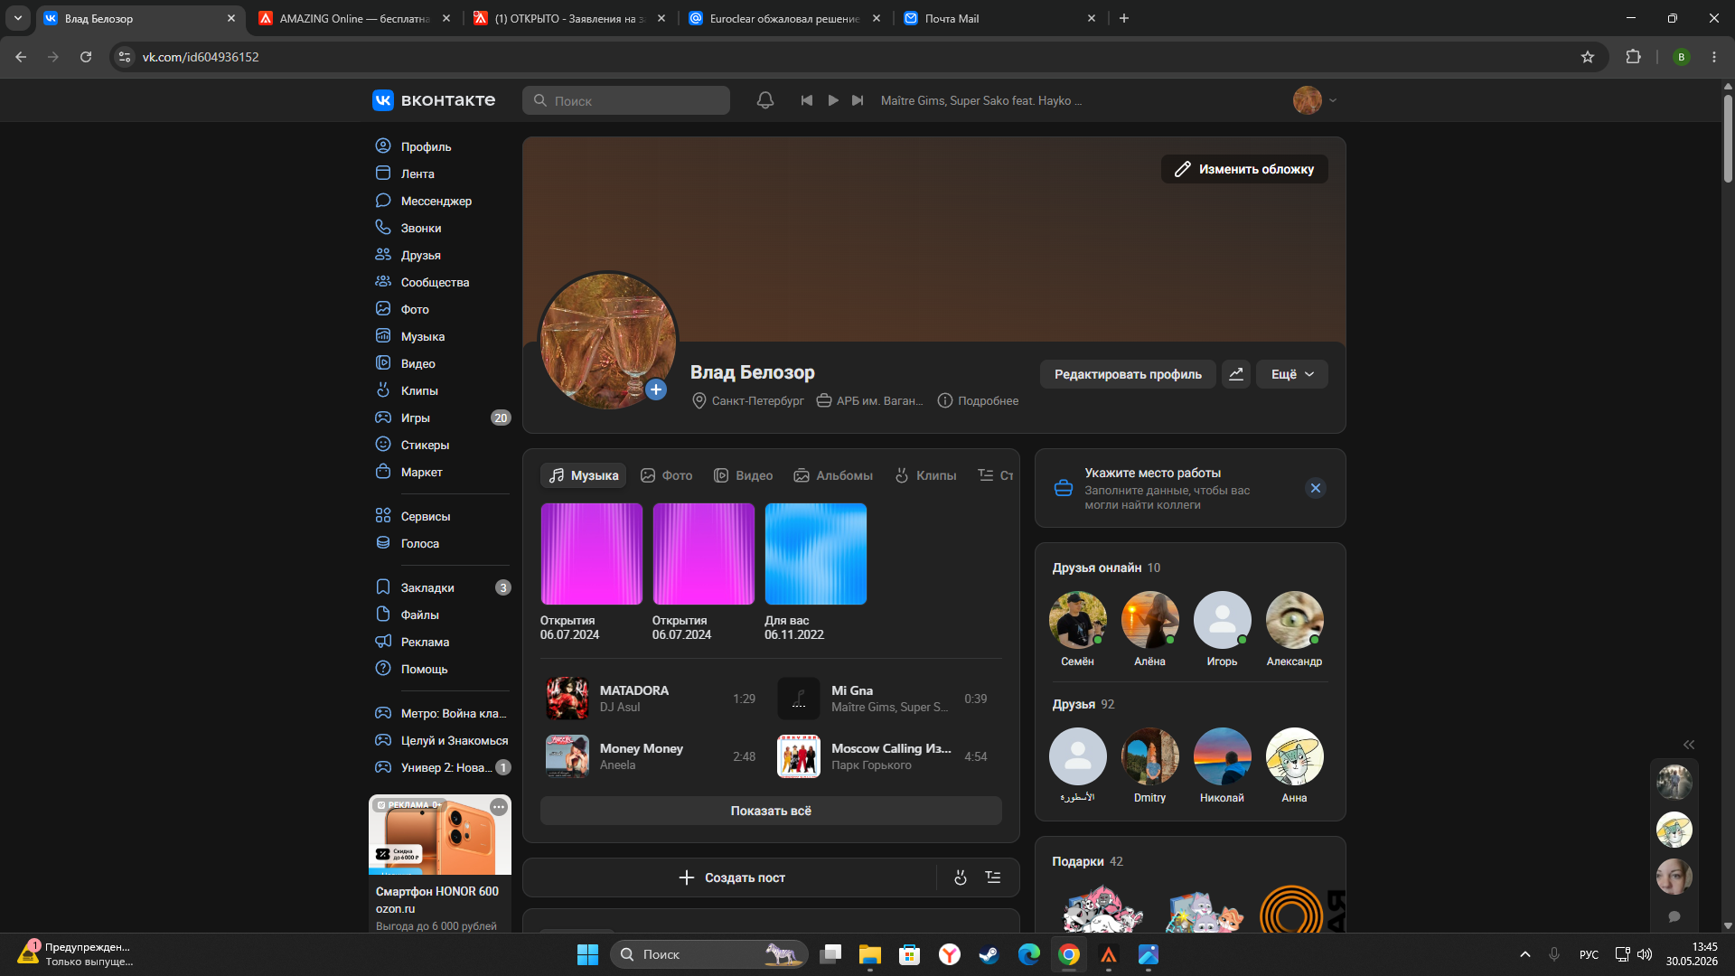Switch to the Музыка tab
This screenshot has height=976, width=1735.
tap(584, 475)
